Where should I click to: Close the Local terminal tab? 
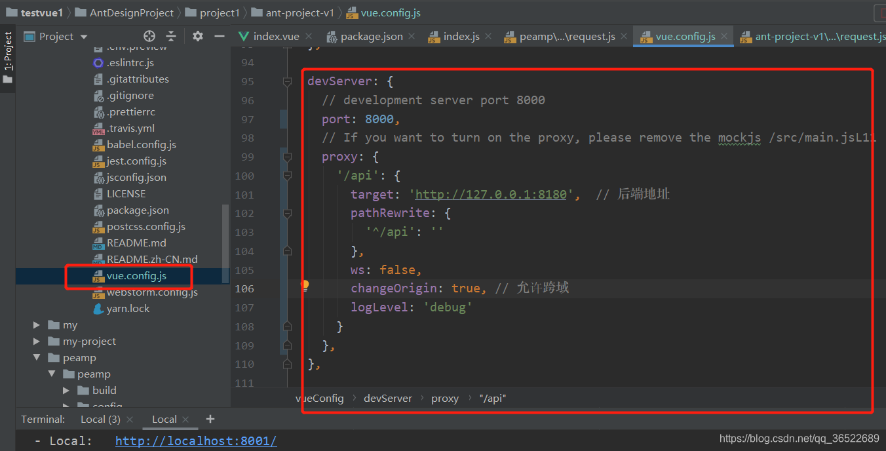pos(185,420)
